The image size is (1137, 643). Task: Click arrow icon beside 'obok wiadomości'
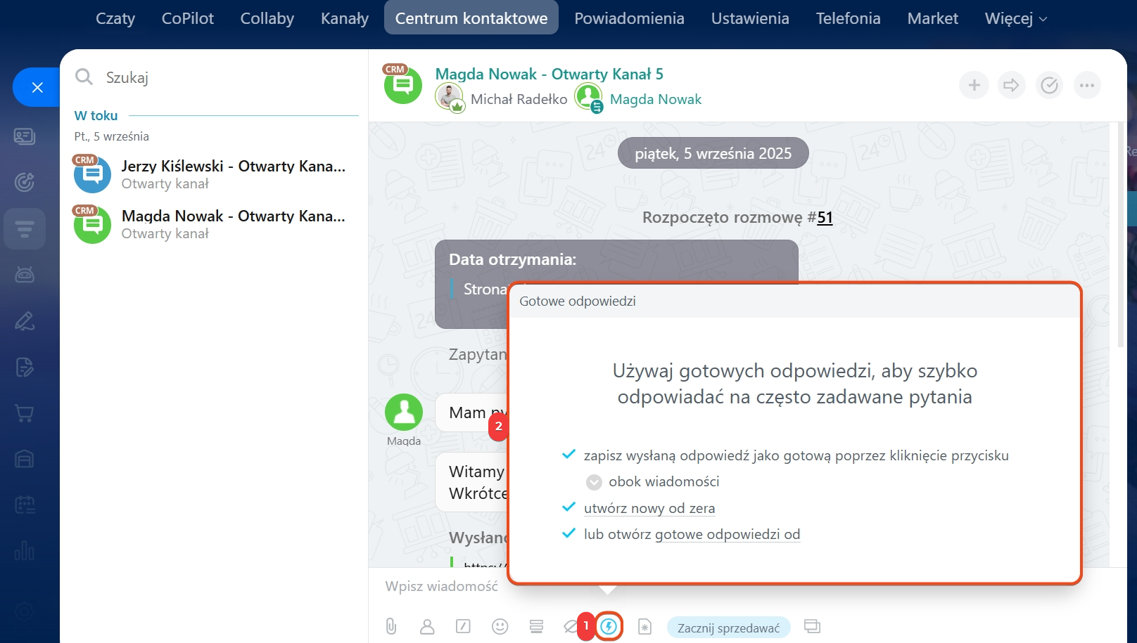coord(594,482)
